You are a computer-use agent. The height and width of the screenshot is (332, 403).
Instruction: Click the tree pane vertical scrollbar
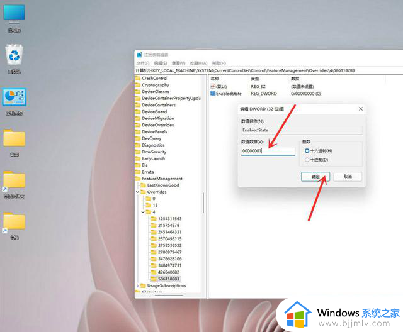(203, 202)
